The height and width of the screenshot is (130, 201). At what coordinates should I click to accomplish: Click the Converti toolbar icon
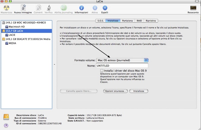(x=38, y=8)
